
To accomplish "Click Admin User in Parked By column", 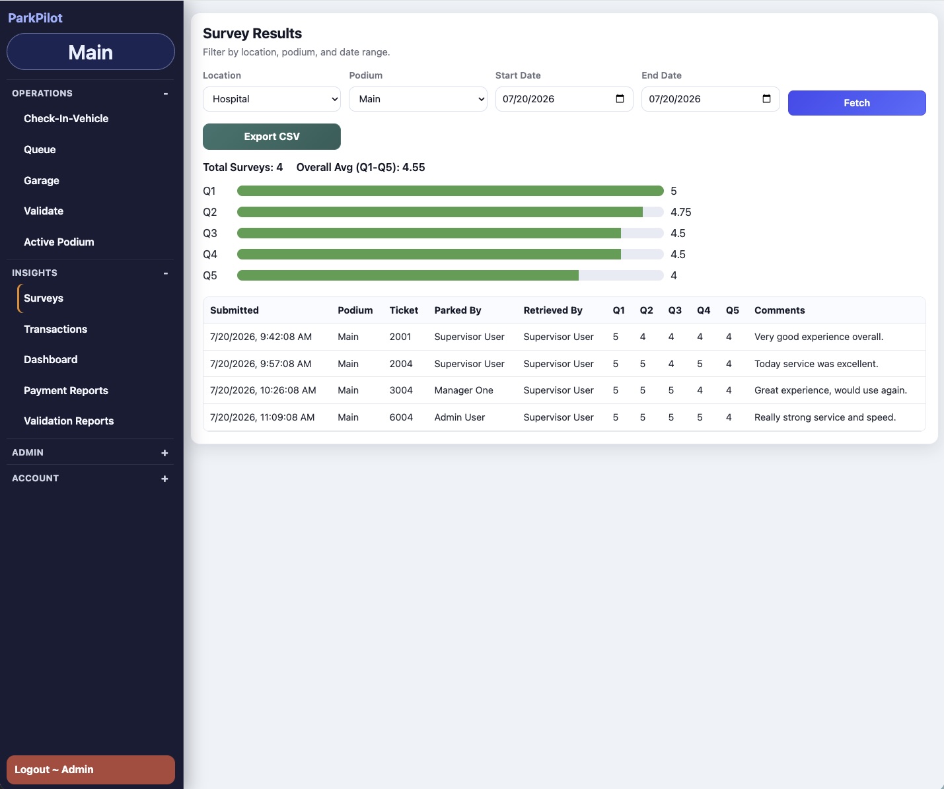I will pos(460,417).
